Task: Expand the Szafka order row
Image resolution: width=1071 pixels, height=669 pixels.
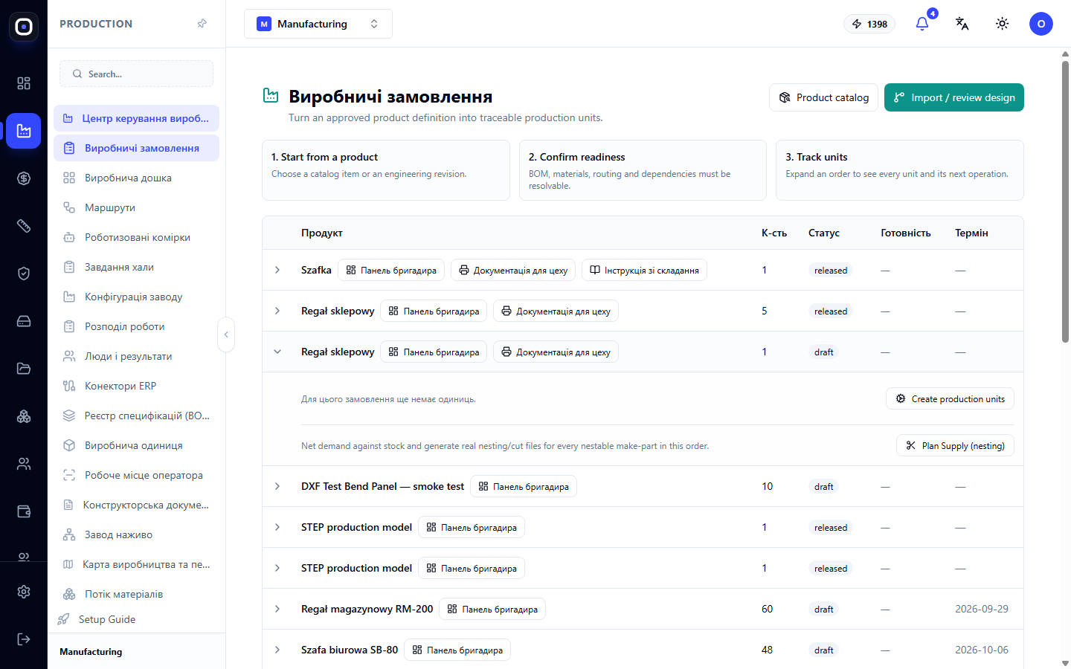Action: [x=277, y=270]
